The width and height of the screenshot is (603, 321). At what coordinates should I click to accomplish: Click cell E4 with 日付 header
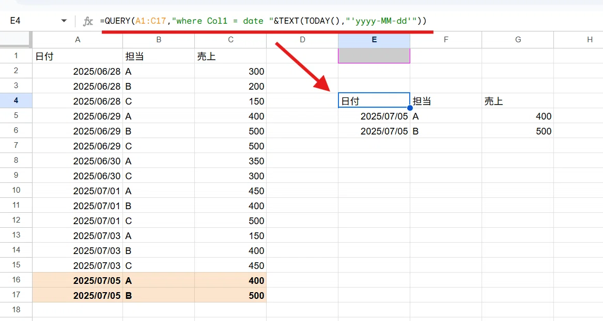click(x=374, y=100)
